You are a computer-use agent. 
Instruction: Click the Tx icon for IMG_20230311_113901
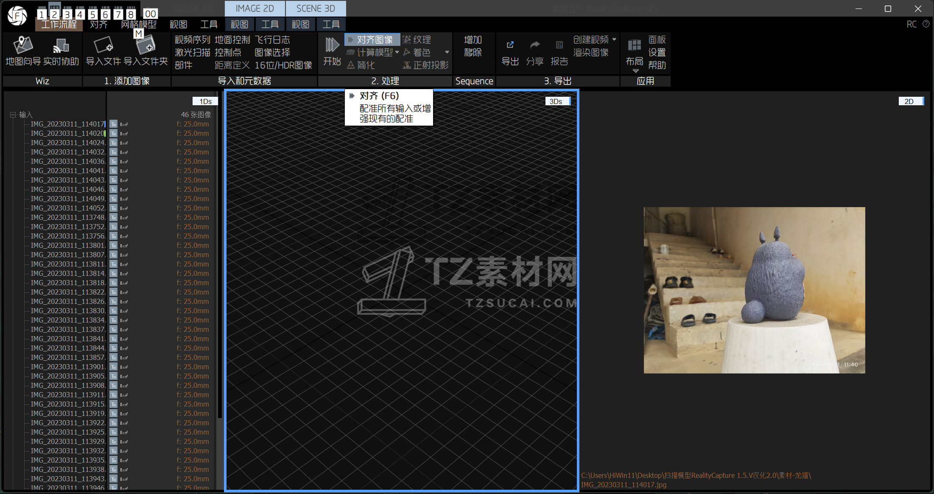tap(113, 367)
